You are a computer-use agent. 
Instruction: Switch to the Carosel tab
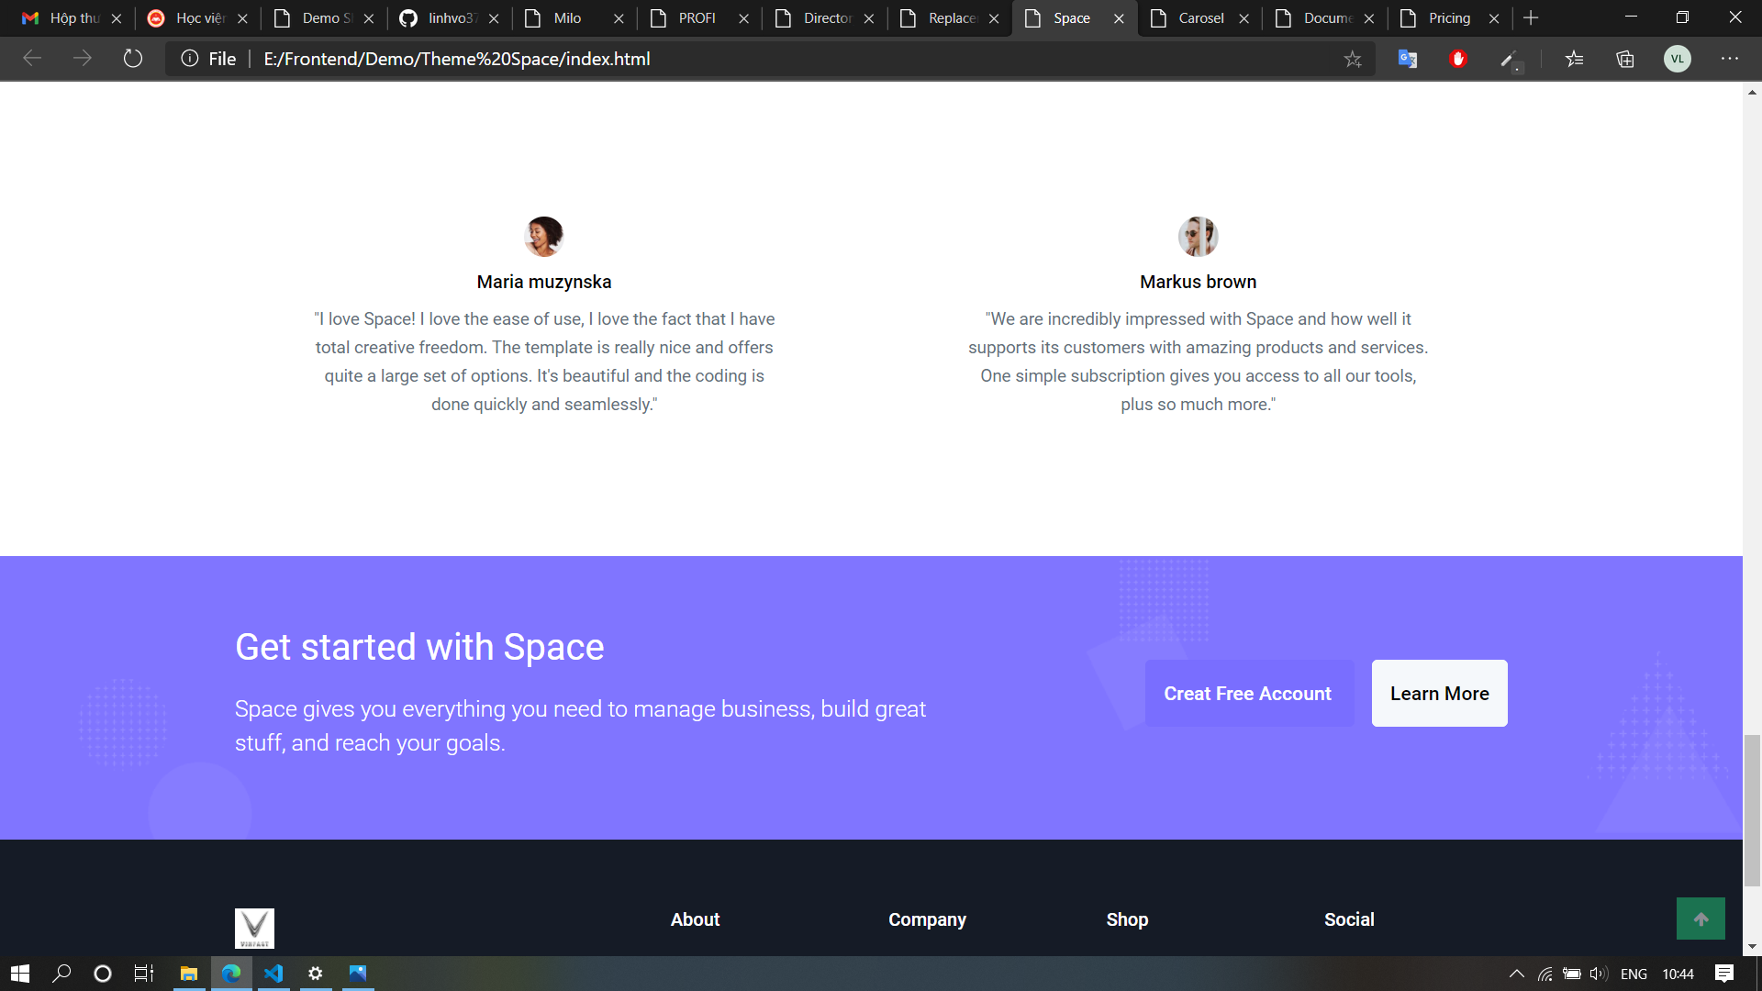1198,17
